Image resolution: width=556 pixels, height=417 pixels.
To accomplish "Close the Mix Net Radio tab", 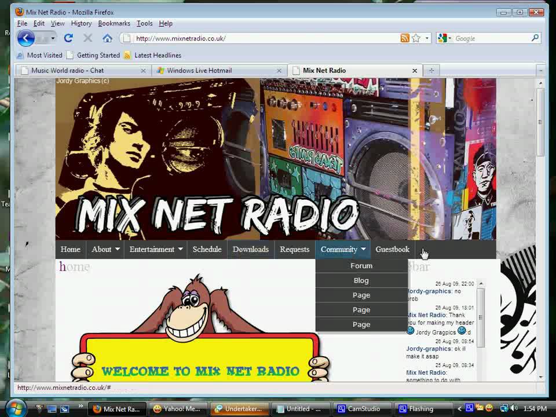I will point(415,71).
